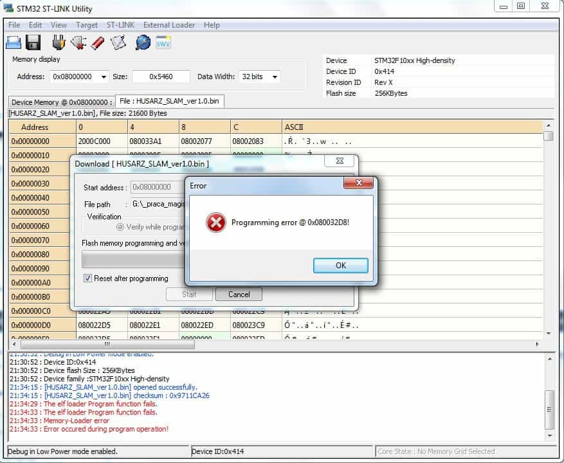The image size is (564, 463).
Task: Switch to File : HUSARZ_SLAM_ver1.0.bin tab
Action: (169, 101)
